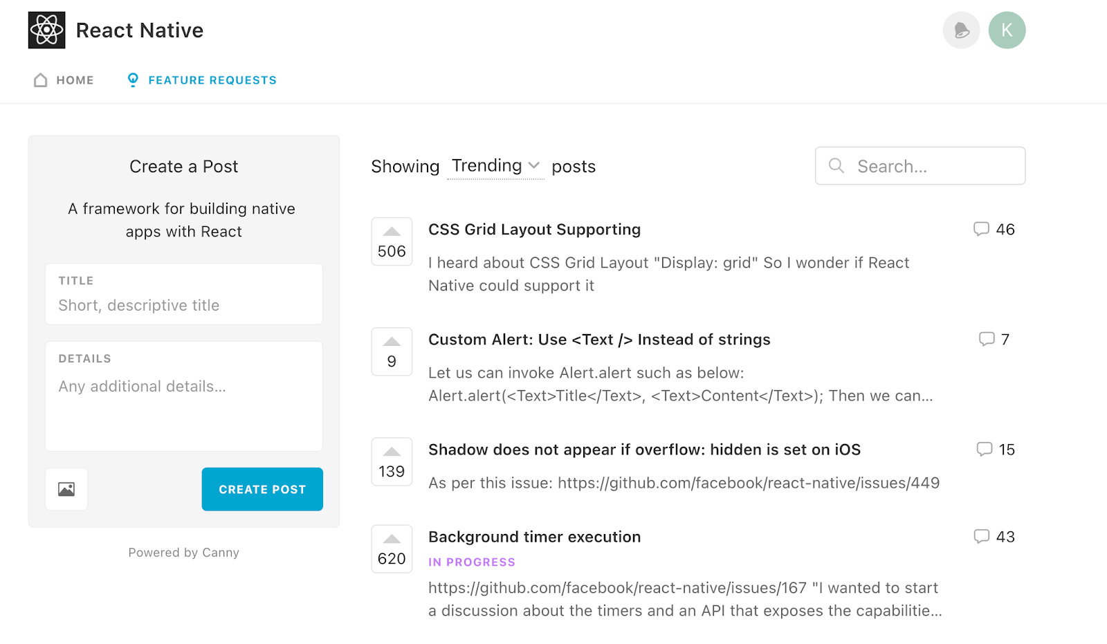Go to the HOME tab

coord(64,80)
